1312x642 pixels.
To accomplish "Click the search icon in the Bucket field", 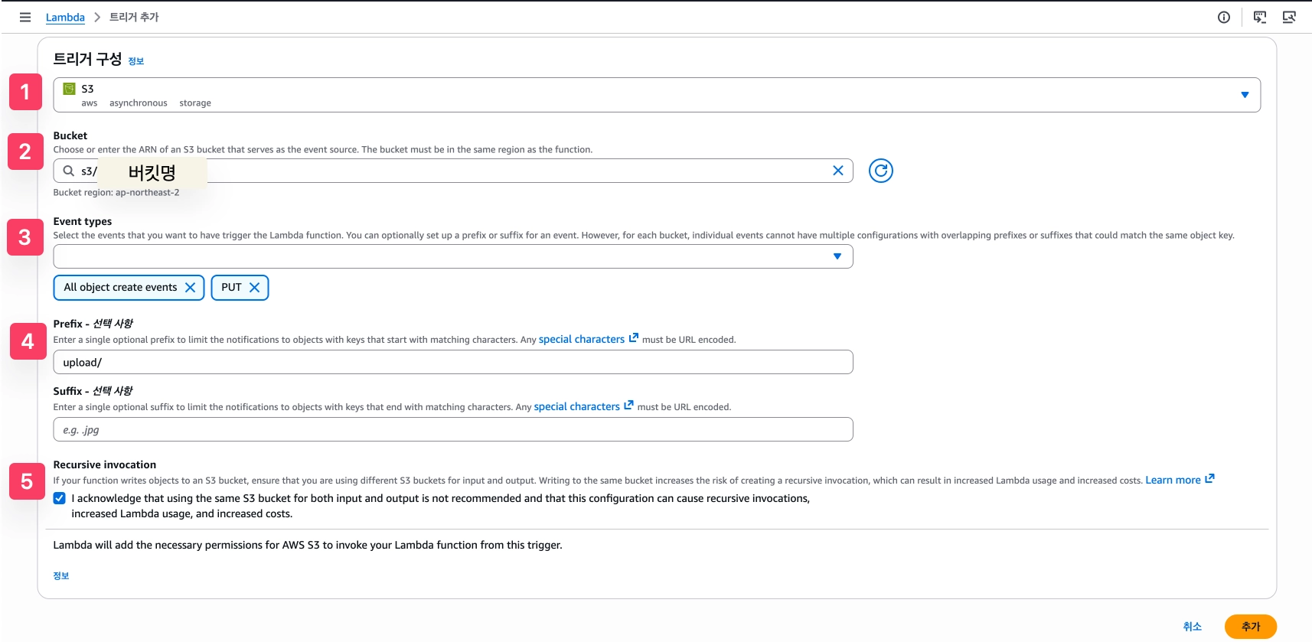I will click(x=69, y=171).
